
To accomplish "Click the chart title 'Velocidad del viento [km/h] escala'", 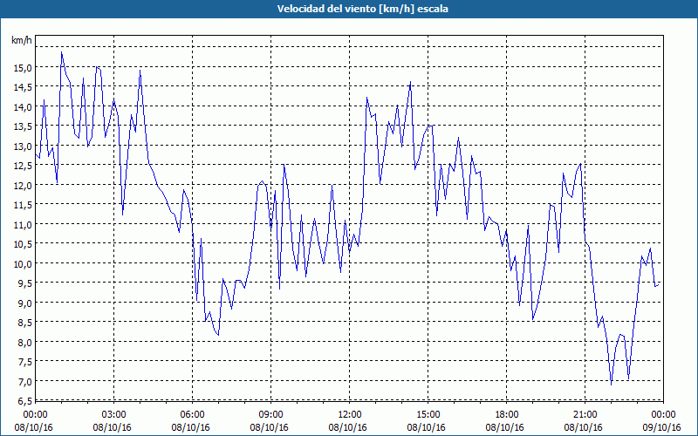I will pos(362,9).
